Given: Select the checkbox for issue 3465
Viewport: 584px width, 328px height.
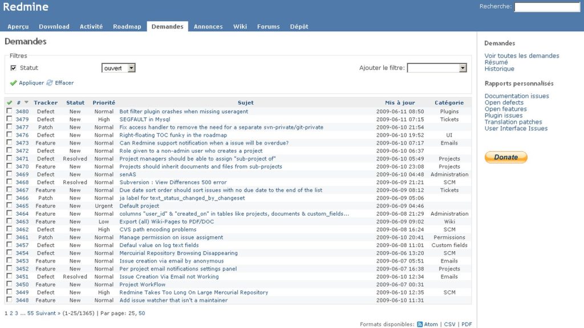Looking at the screenshot, I should point(9,205).
